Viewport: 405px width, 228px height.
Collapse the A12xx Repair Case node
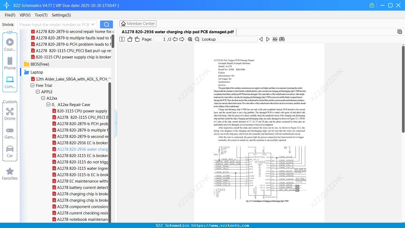coord(48,105)
